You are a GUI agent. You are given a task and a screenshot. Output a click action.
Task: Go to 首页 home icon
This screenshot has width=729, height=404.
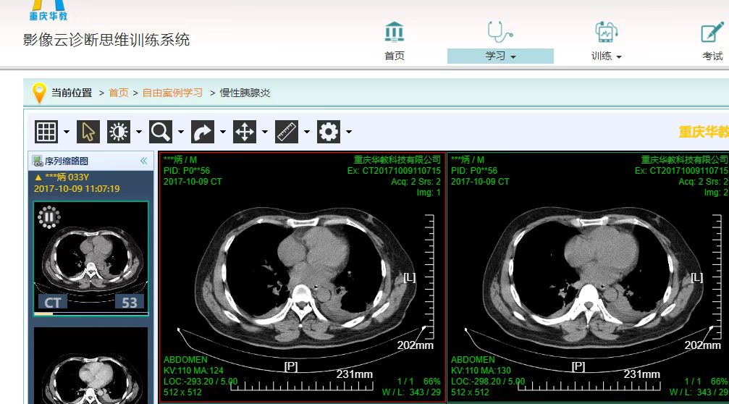click(x=395, y=32)
